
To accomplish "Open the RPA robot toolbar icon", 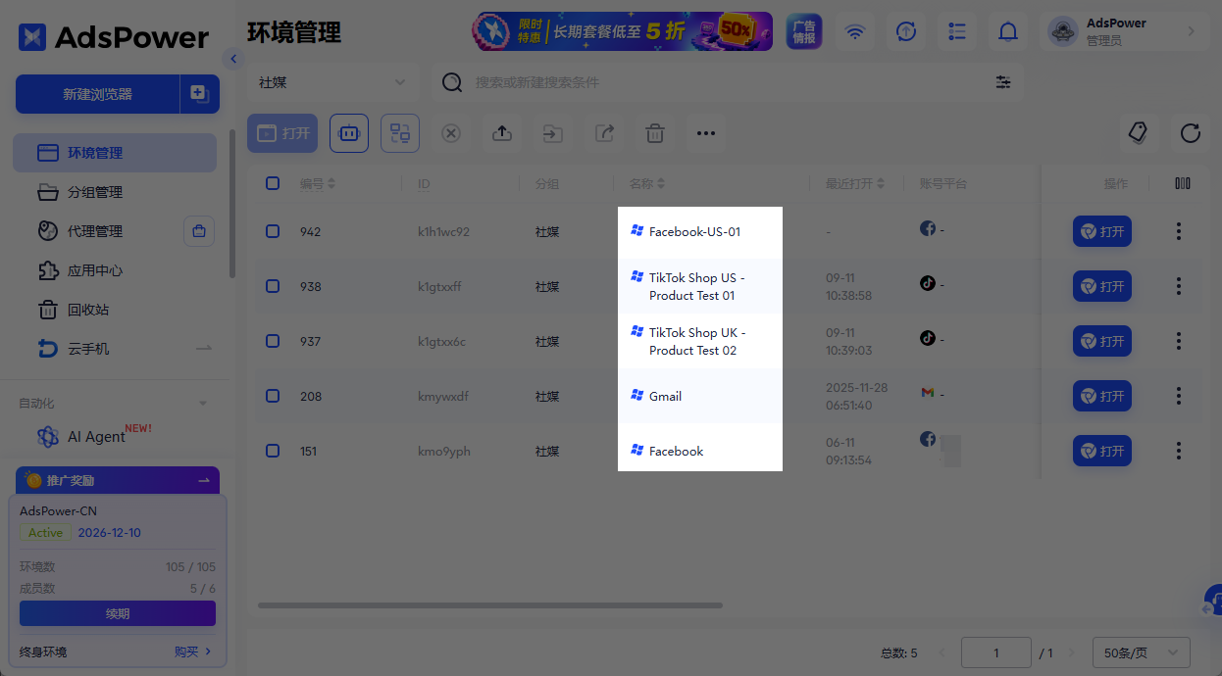I will click(x=349, y=133).
